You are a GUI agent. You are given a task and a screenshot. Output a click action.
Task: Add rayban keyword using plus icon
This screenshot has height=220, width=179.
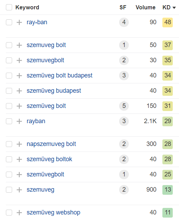click(19, 121)
